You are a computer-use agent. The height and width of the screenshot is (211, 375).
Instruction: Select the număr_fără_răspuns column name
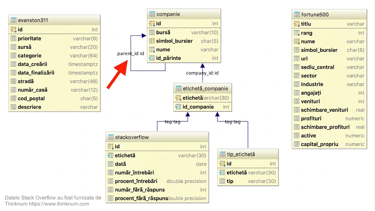(x=140, y=190)
